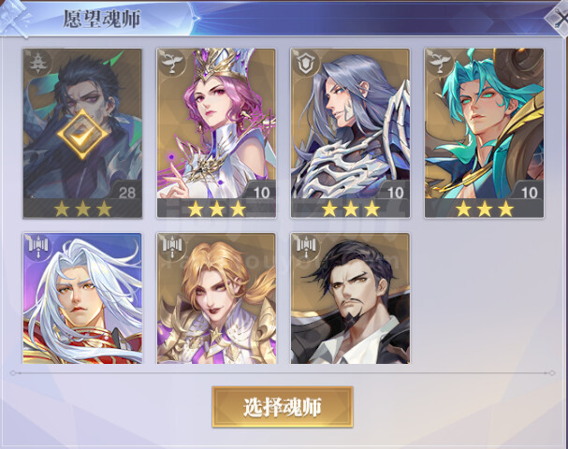The height and width of the screenshot is (449, 568).
Task: Click the golden checkmark badge on selected card
Action: click(x=82, y=134)
